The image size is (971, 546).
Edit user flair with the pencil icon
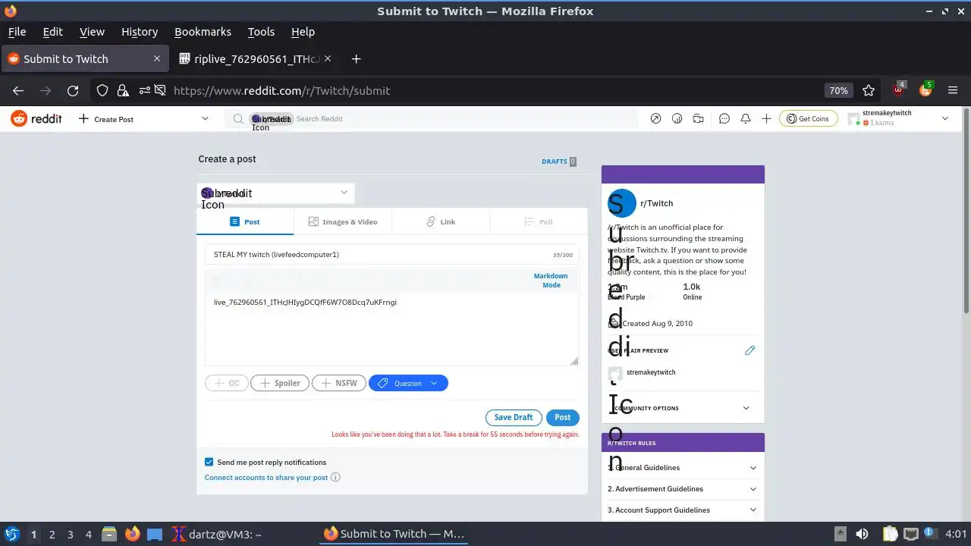click(x=749, y=350)
